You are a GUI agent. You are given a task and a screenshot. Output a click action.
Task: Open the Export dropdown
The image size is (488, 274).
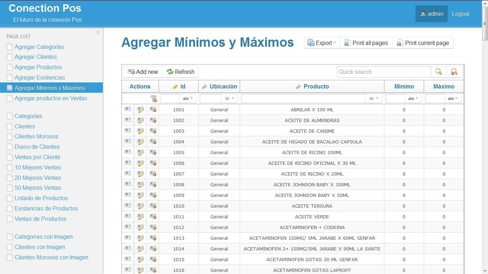click(x=321, y=43)
